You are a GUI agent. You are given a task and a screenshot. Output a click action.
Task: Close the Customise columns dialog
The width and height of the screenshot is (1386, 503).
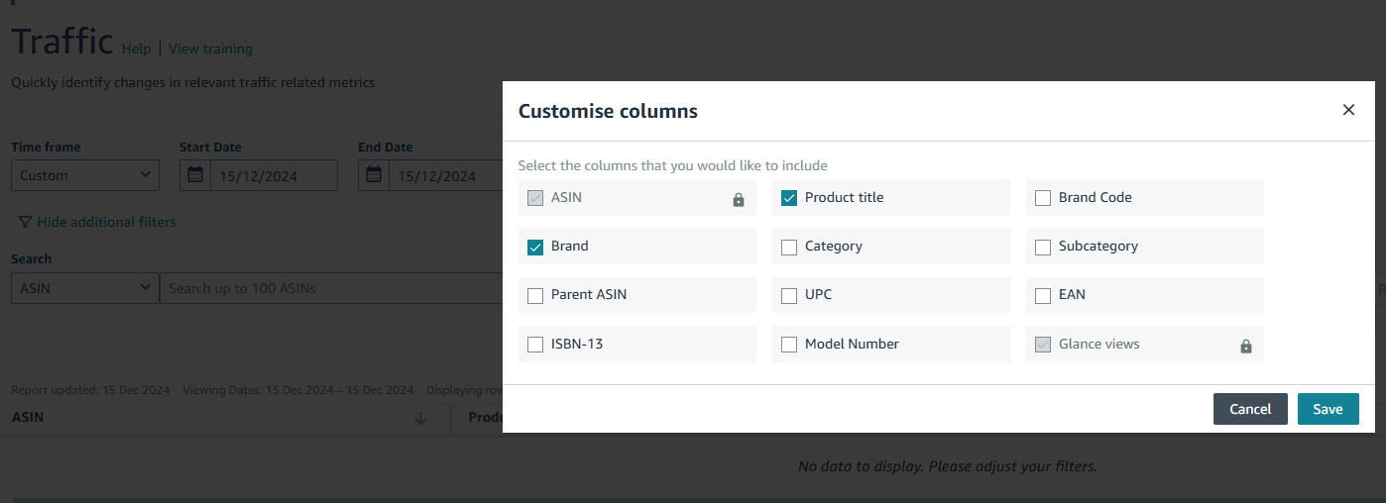1348,110
